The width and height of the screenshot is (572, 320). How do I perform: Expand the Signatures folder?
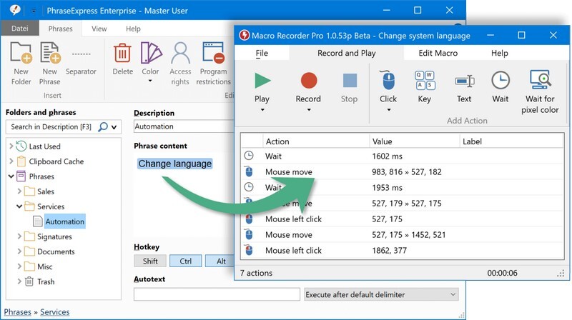tap(20, 236)
